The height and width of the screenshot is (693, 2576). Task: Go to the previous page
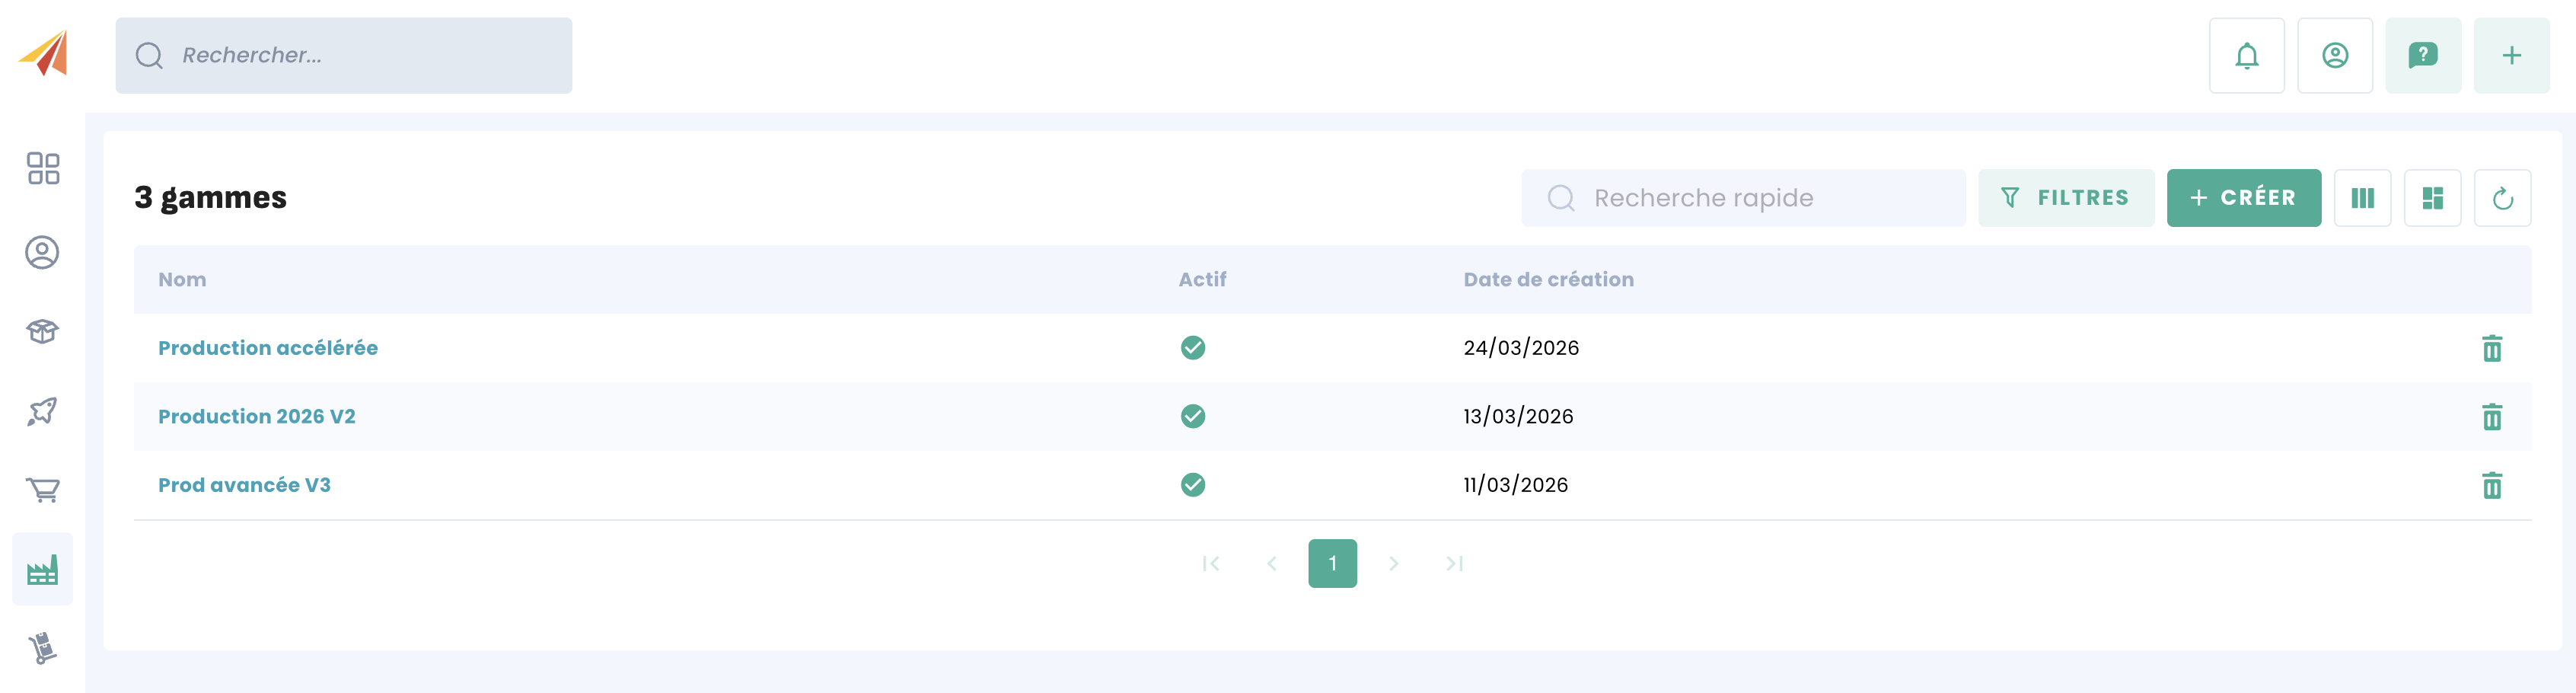point(1271,564)
